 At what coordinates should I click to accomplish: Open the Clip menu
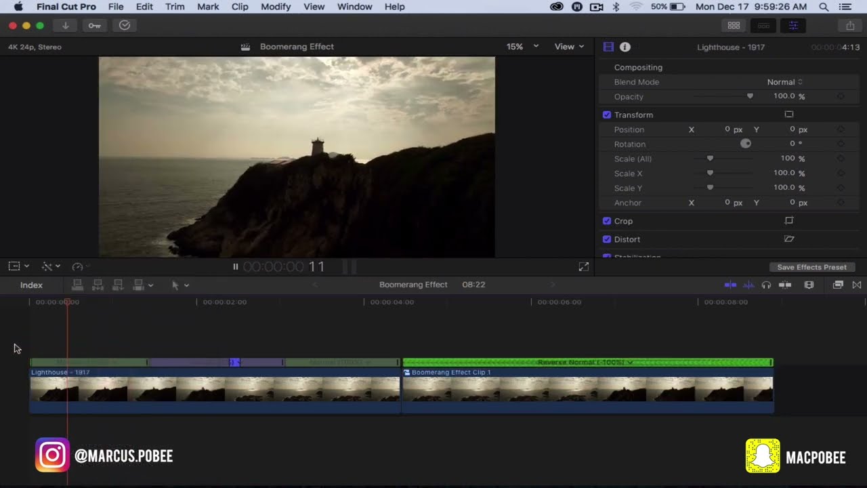(x=240, y=7)
